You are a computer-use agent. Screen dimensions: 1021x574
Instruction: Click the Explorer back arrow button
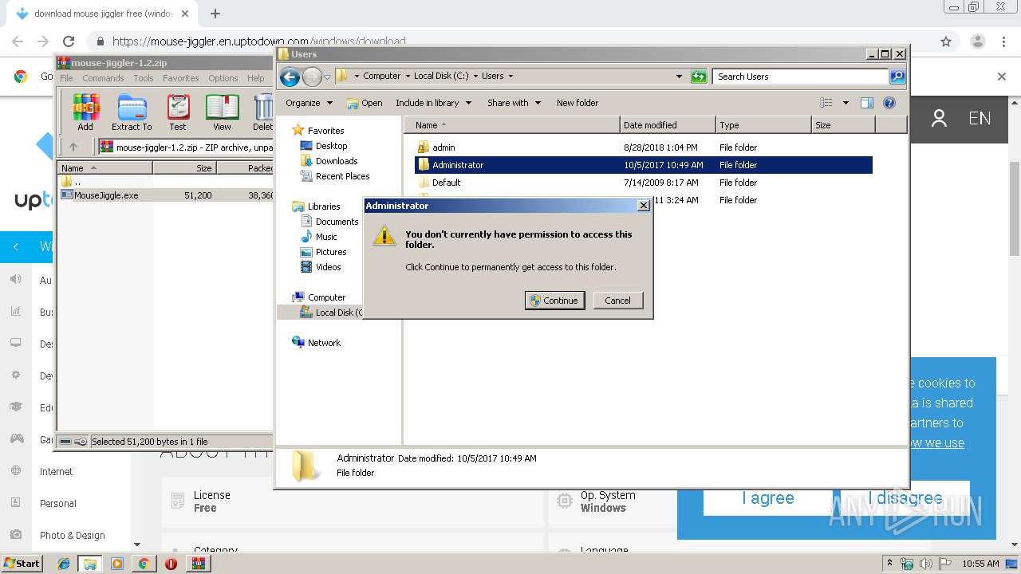[x=290, y=77]
